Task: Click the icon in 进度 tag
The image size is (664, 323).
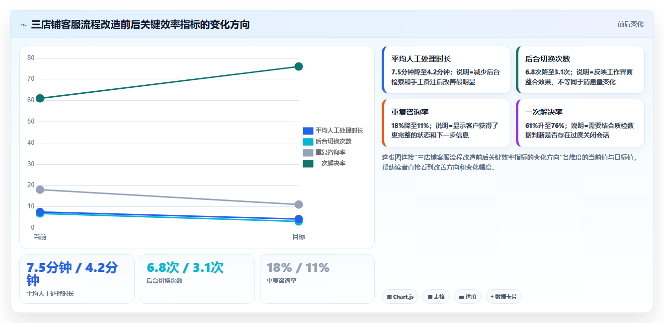Action: click(461, 297)
